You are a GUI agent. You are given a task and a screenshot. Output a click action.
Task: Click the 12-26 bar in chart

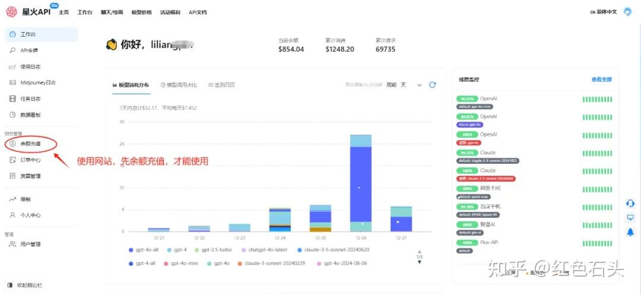[361, 183]
